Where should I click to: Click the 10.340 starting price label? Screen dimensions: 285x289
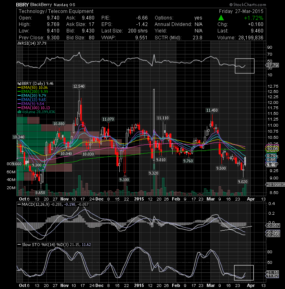click(18, 137)
